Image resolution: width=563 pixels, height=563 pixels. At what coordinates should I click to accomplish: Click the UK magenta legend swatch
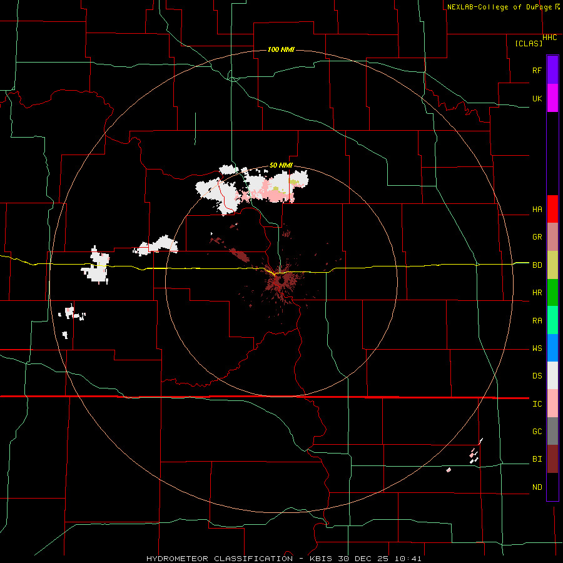552,98
